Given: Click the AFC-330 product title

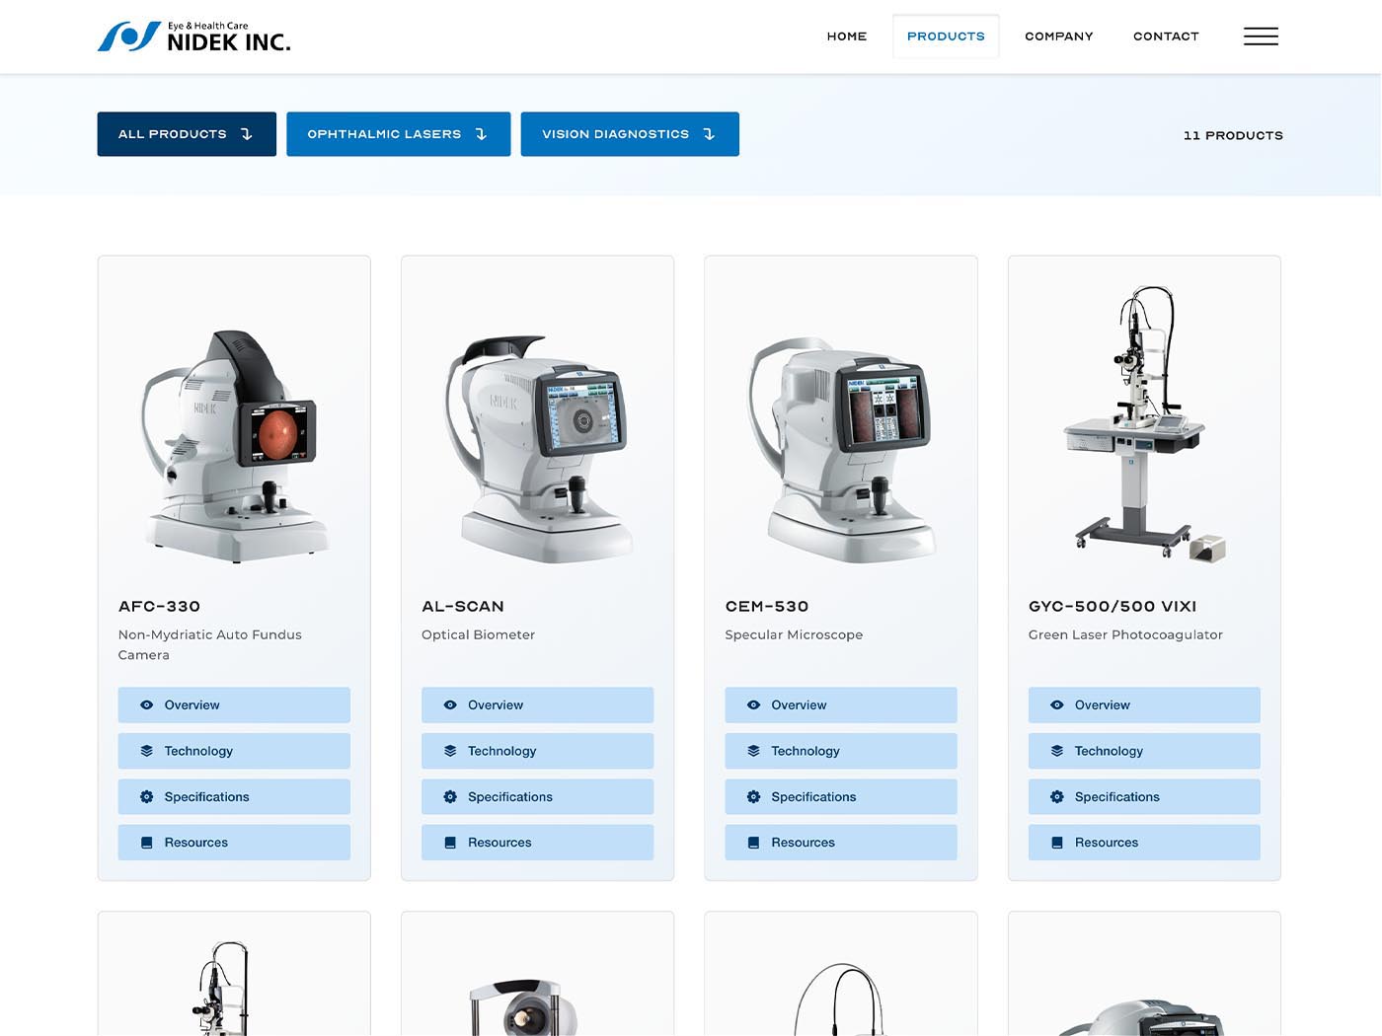Looking at the screenshot, I should 159,606.
